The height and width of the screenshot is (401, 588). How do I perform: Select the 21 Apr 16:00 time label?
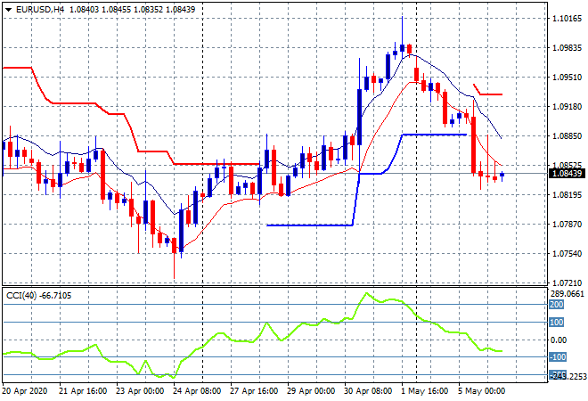pyautogui.click(x=83, y=391)
